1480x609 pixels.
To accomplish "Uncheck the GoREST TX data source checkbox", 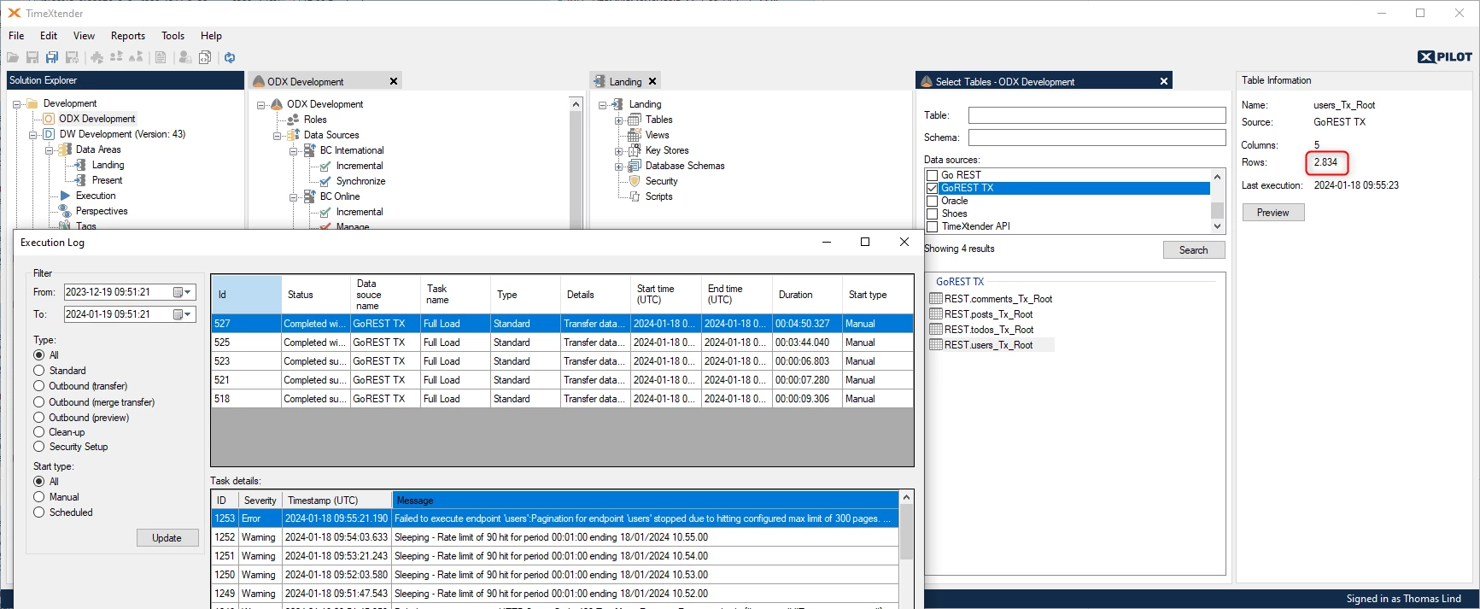I will point(933,189).
